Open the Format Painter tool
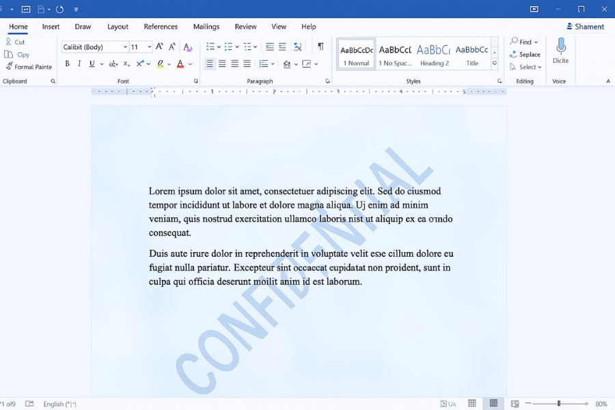The image size is (615, 410). coord(29,66)
